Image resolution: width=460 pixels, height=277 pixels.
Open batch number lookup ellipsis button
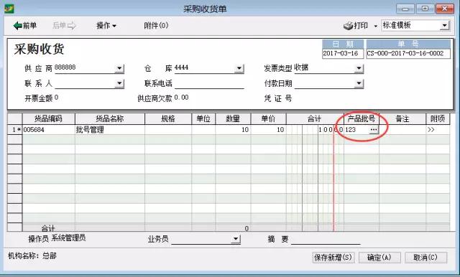(x=374, y=130)
